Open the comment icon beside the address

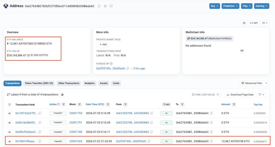[111, 6]
